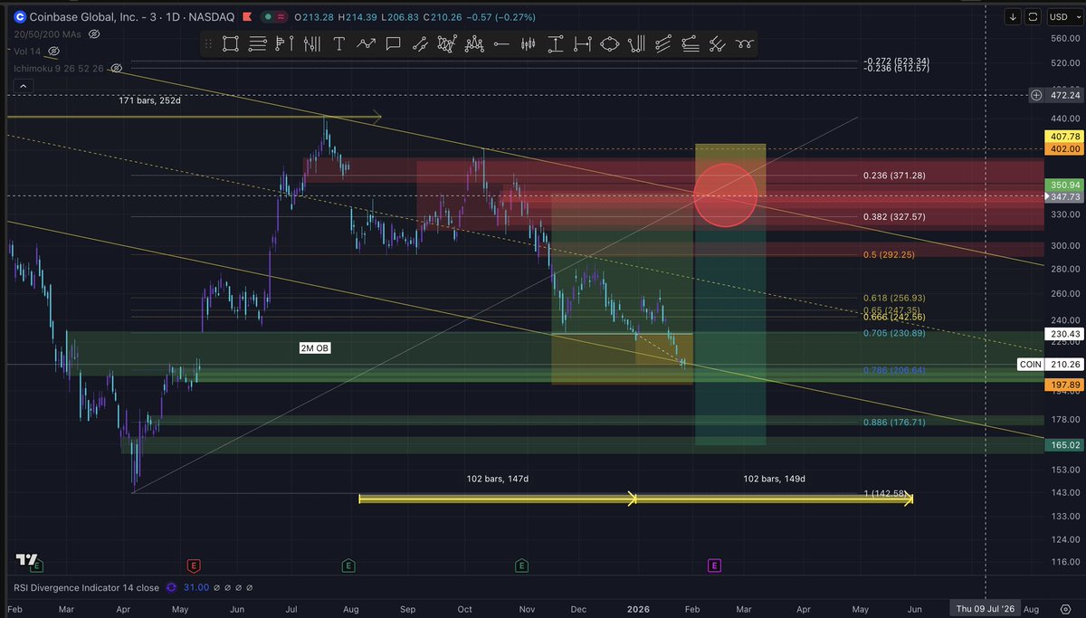The image size is (1086, 618).
Task: Click the 0.786 (206.64) Fibonacci label
Action: pyautogui.click(x=892, y=370)
